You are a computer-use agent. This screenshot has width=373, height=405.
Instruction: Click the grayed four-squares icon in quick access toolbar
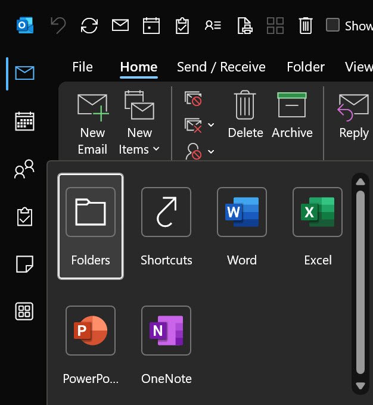click(275, 26)
